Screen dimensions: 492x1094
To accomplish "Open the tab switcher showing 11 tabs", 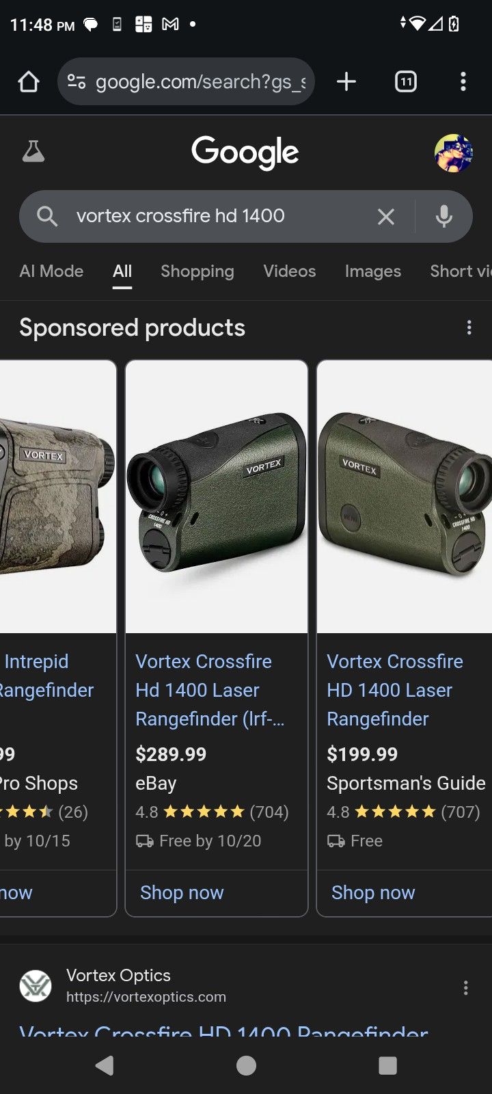I will 406,82.
